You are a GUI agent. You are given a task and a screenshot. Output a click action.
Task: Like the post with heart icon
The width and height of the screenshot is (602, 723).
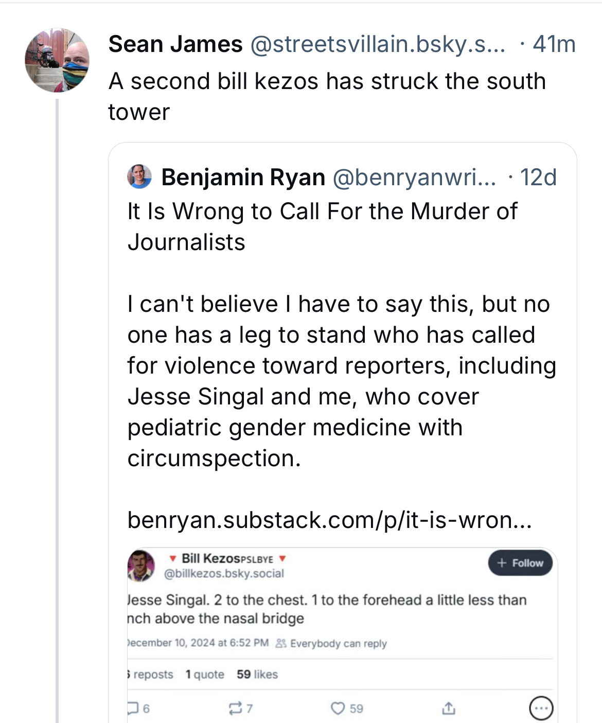click(x=338, y=709)
